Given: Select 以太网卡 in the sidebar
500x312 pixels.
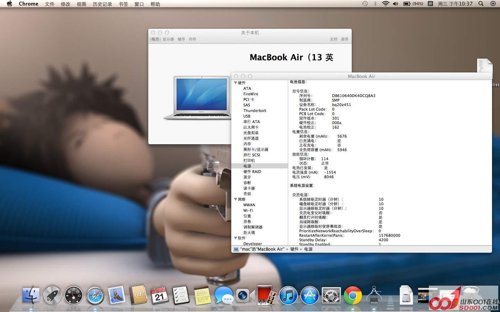Looking at the screenshot, I should point(251,127).
